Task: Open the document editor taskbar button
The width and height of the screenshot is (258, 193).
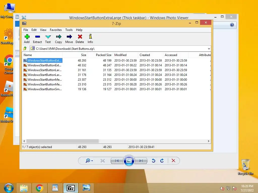Action: click(x=55, y=188)
